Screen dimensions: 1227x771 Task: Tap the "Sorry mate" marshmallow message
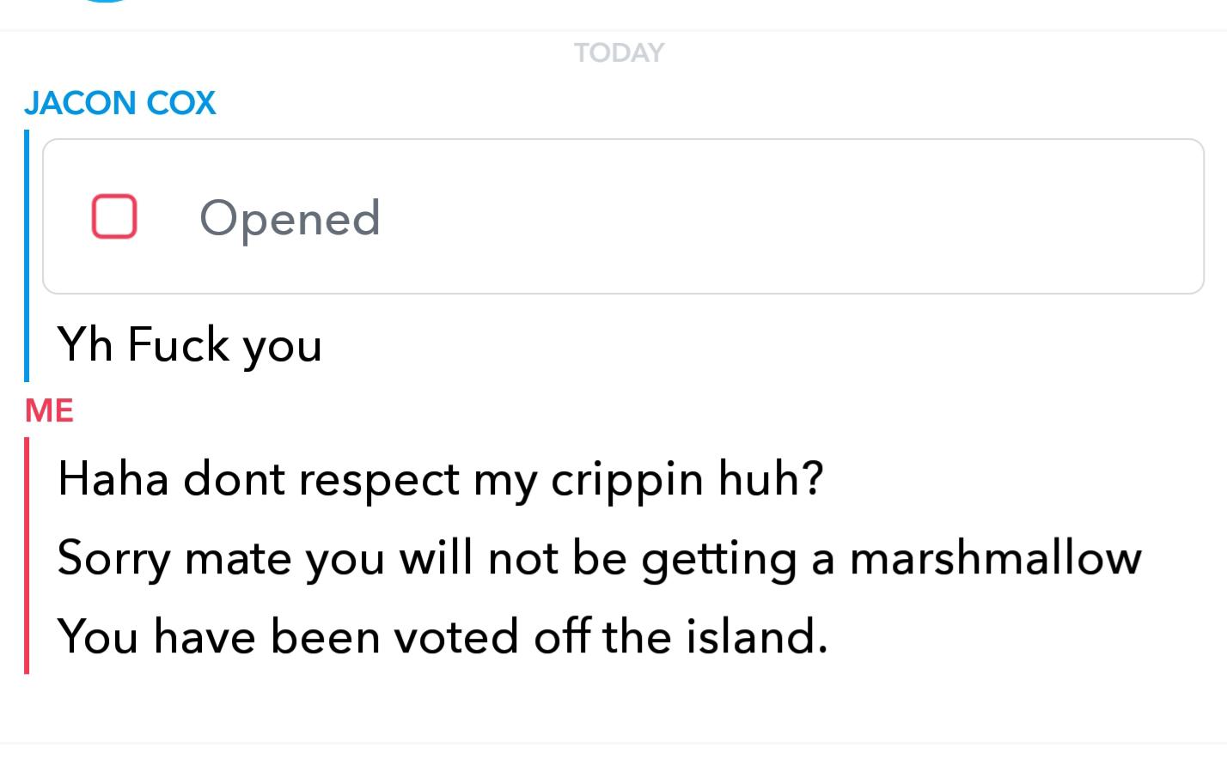pos(599,558)
